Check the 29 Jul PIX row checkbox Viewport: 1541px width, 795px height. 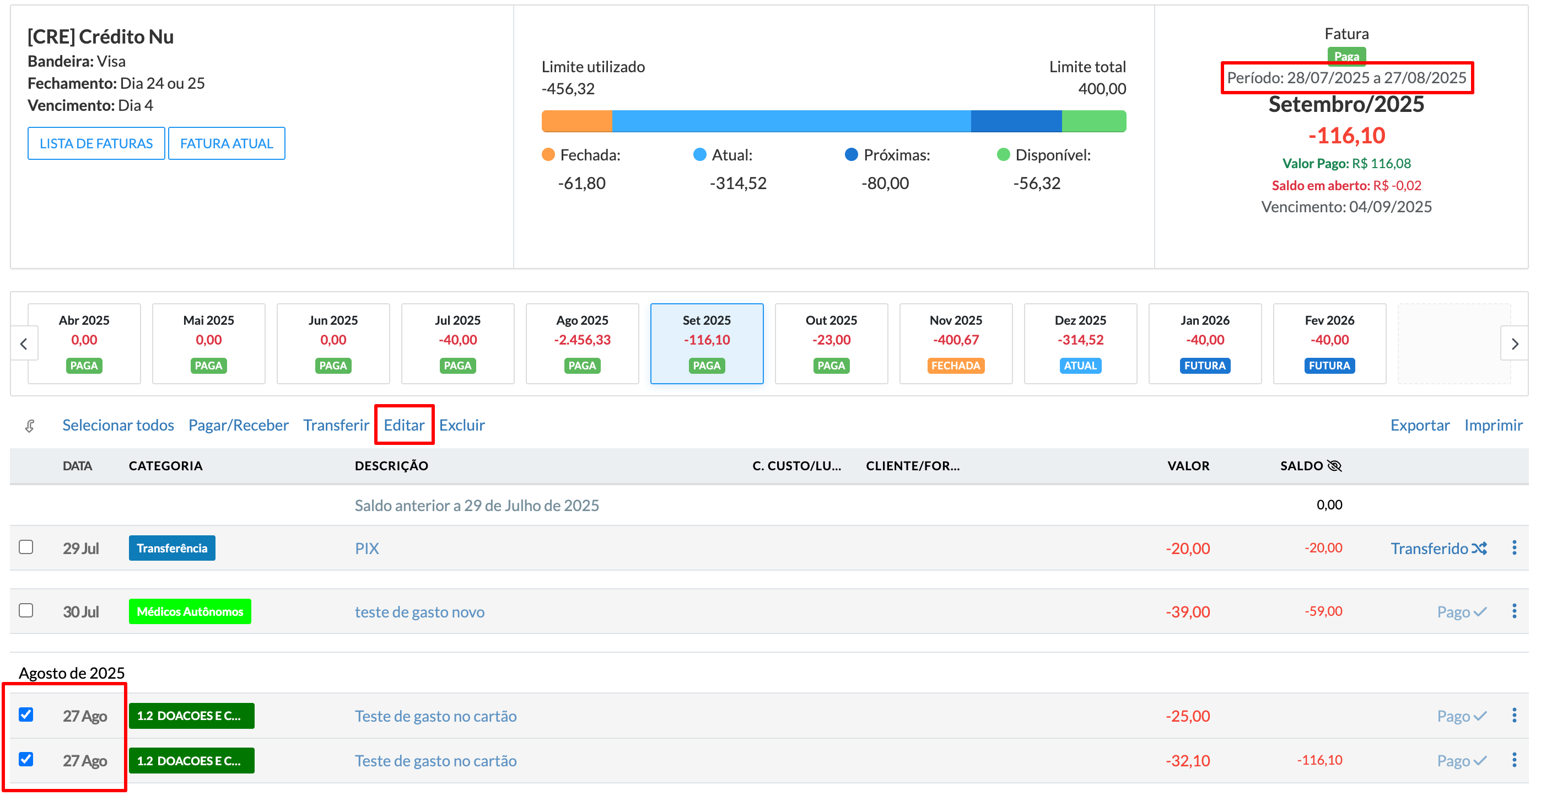(x=26, y=547)
